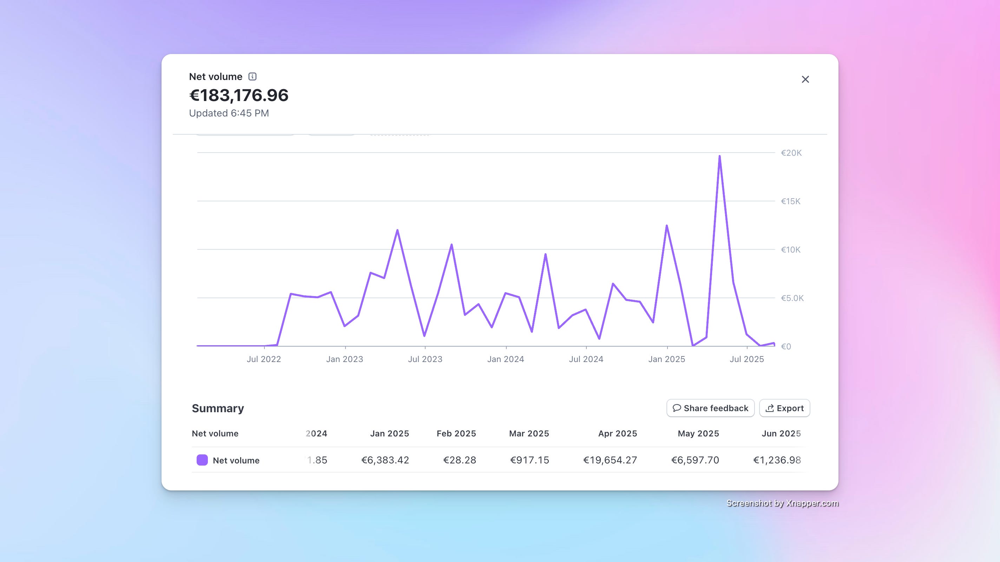Click the Jul 2023 x-axis label
The image size is (1000, 562).
coord(425,359)
